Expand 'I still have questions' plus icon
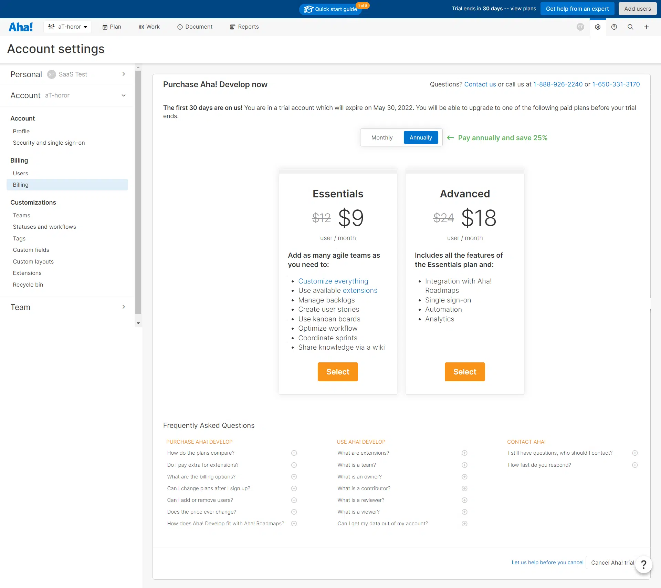The width and height of the screenshot is (661, 588). tap(635, 453)
